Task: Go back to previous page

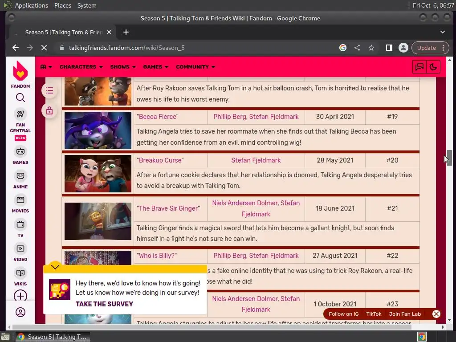Action: (x=16, y=48)
